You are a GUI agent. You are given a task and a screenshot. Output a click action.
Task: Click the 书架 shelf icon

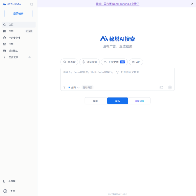click(4, 44)
